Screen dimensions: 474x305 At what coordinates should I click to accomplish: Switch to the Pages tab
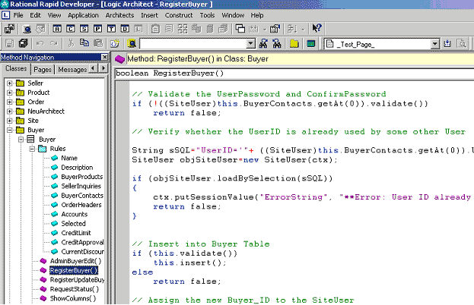(x=43, y=69)
